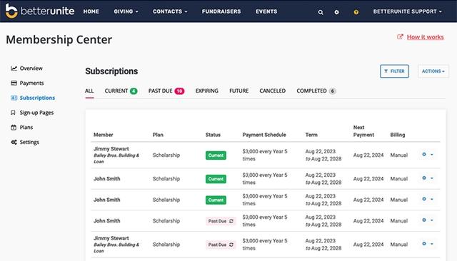457x261 pixels.
Task: Click the Settings gears icon
Action: pyautogui.click(x=14, y=142)
